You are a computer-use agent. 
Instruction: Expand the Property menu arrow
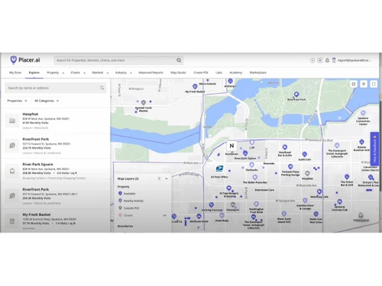[x=63, y=73]
